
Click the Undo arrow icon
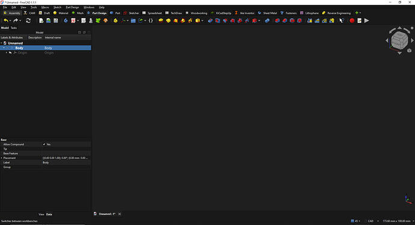(x=5, y=20)
